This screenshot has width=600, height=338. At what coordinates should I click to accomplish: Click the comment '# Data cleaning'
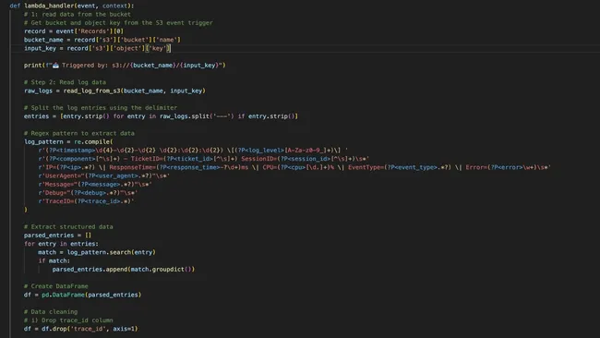click(51, 311)
